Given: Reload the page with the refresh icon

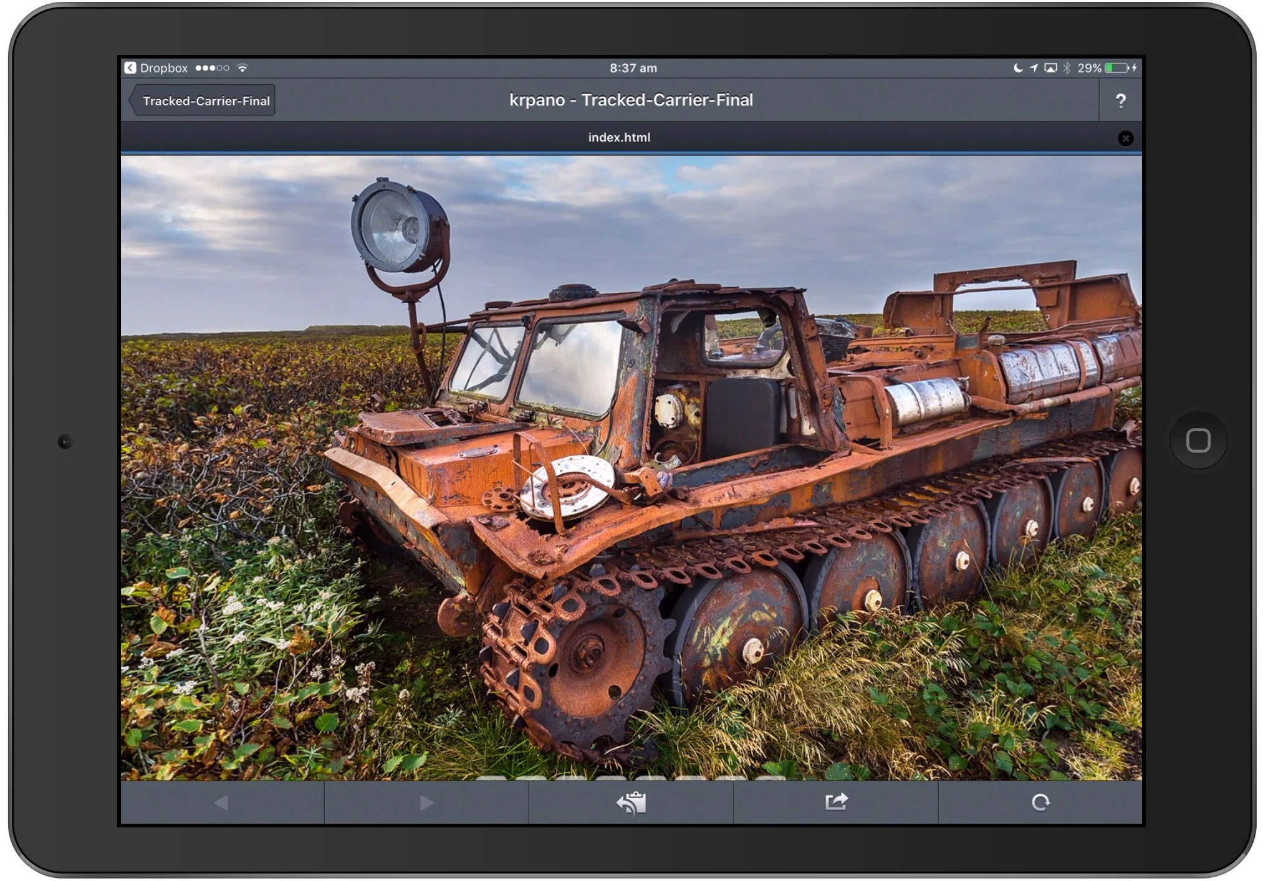Looking at the screenshot, I should (1040, 802).
